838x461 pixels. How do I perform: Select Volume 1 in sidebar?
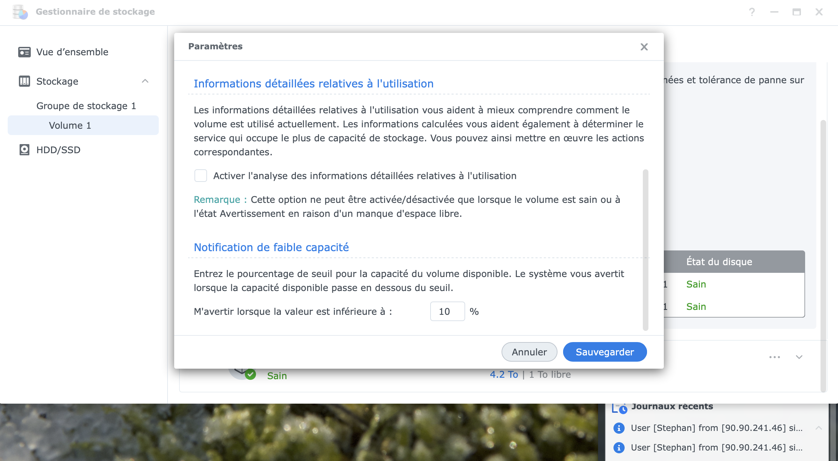pos(70,125)
